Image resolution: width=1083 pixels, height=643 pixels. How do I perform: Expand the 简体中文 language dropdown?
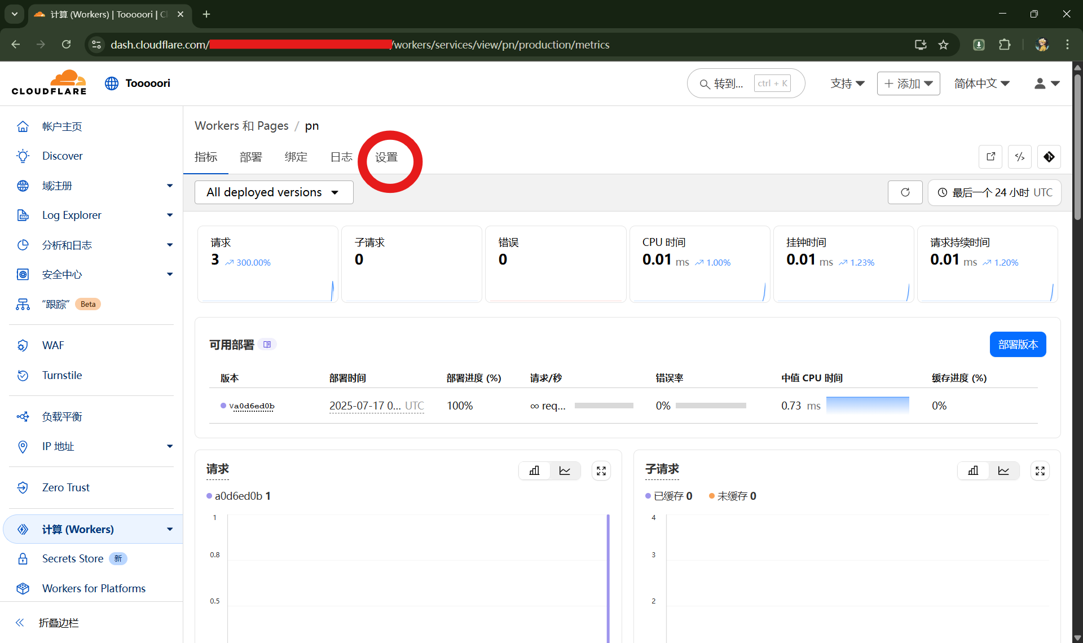[x=981, y=83]
